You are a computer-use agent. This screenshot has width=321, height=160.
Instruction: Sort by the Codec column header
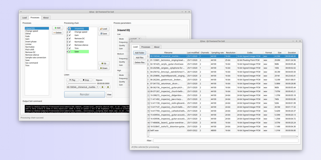250,53
